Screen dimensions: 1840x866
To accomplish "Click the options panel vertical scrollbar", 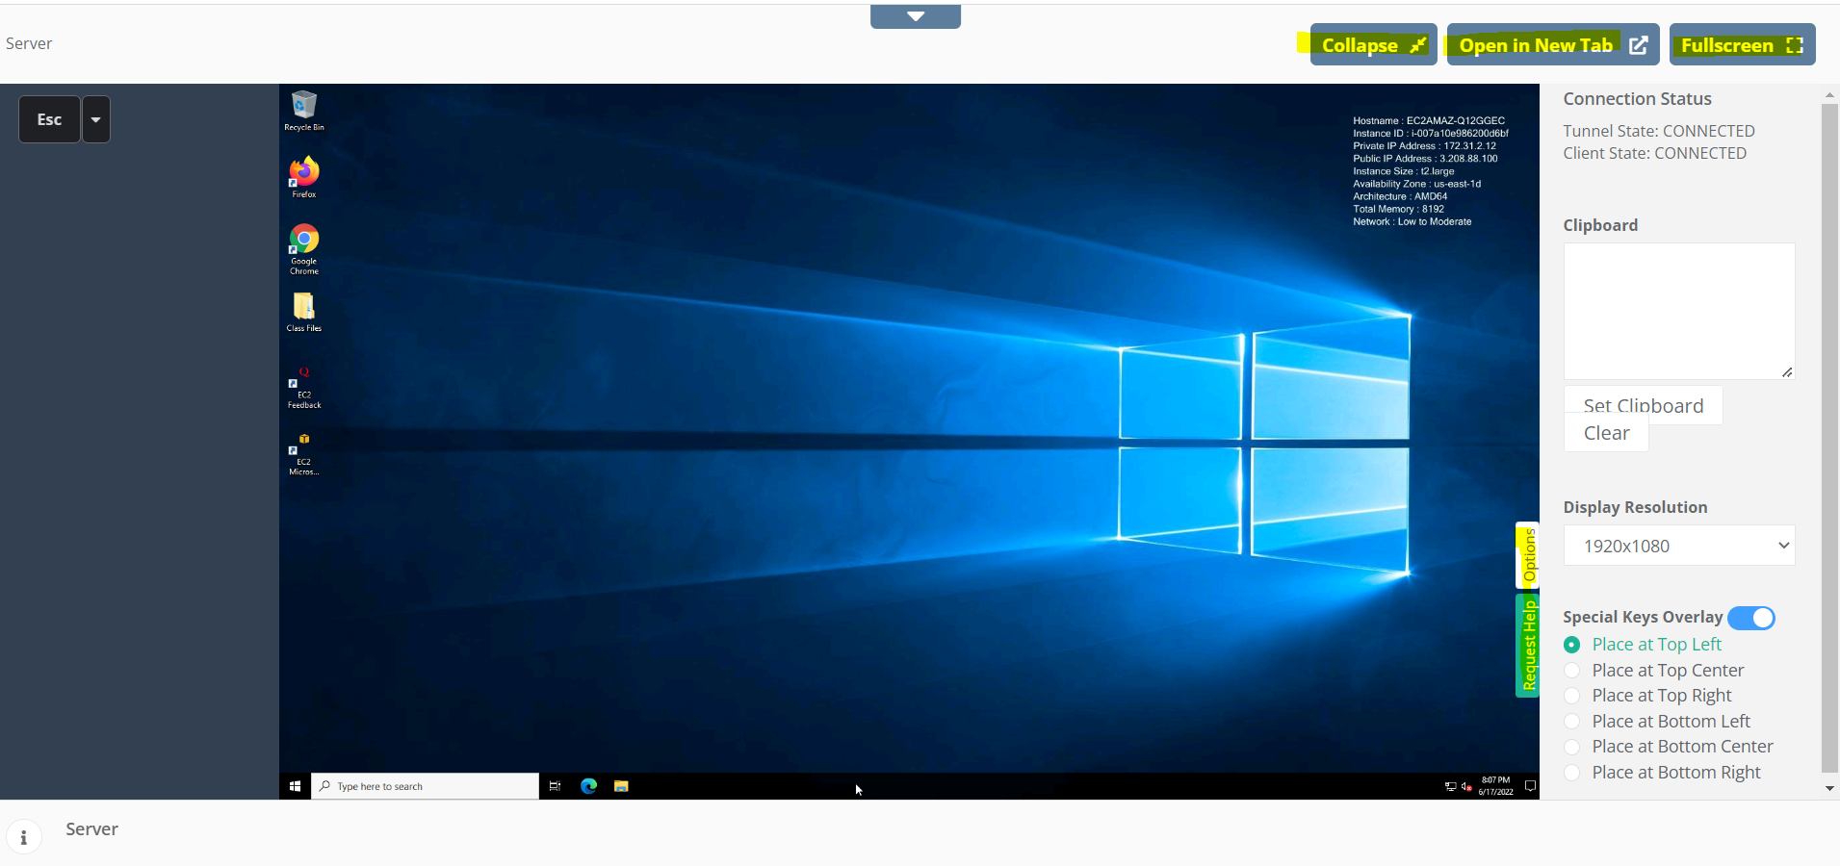I will tap(1829, 438).
